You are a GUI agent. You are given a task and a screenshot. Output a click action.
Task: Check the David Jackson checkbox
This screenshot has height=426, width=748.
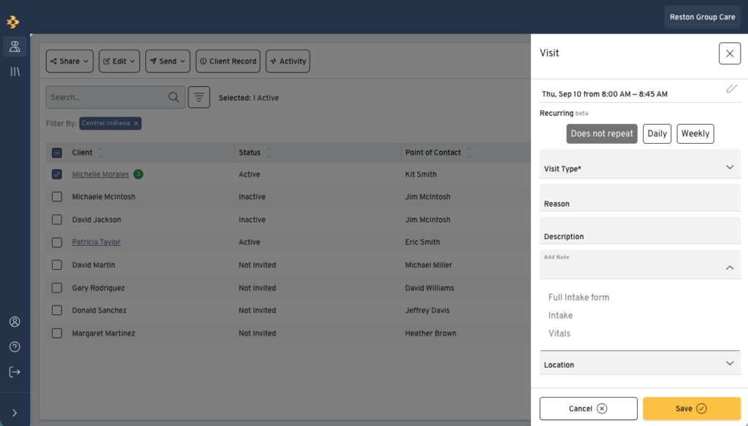click(57, 220)
